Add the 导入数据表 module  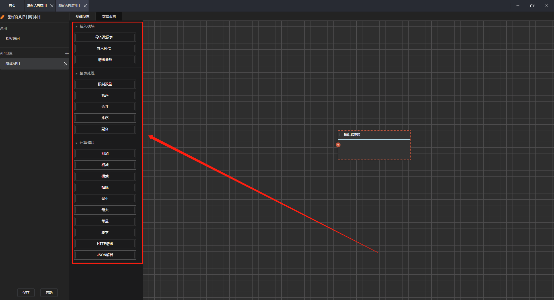[x=105, y=37]
